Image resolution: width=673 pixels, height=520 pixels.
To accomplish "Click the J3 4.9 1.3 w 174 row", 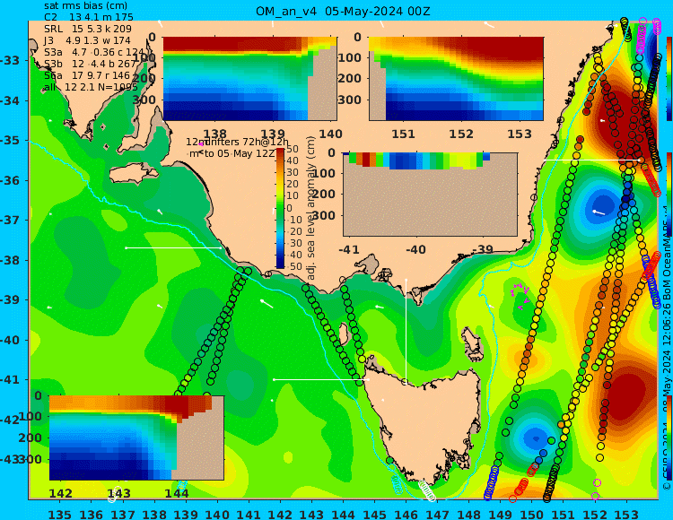I will [88, 40].
